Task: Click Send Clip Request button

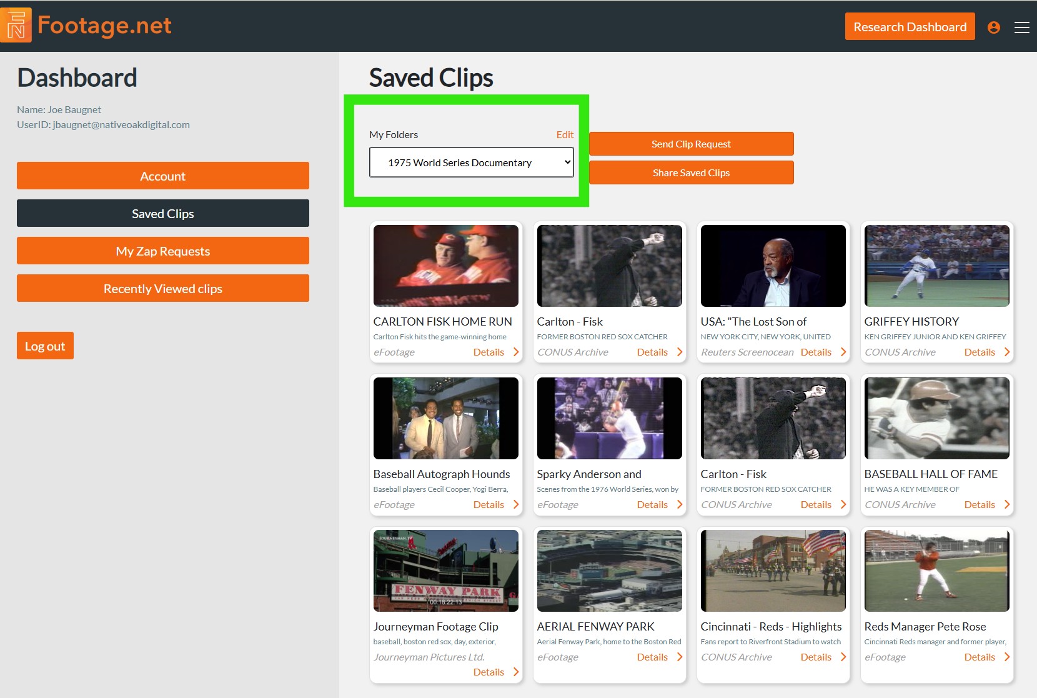Action: click(x=691, y=144)
